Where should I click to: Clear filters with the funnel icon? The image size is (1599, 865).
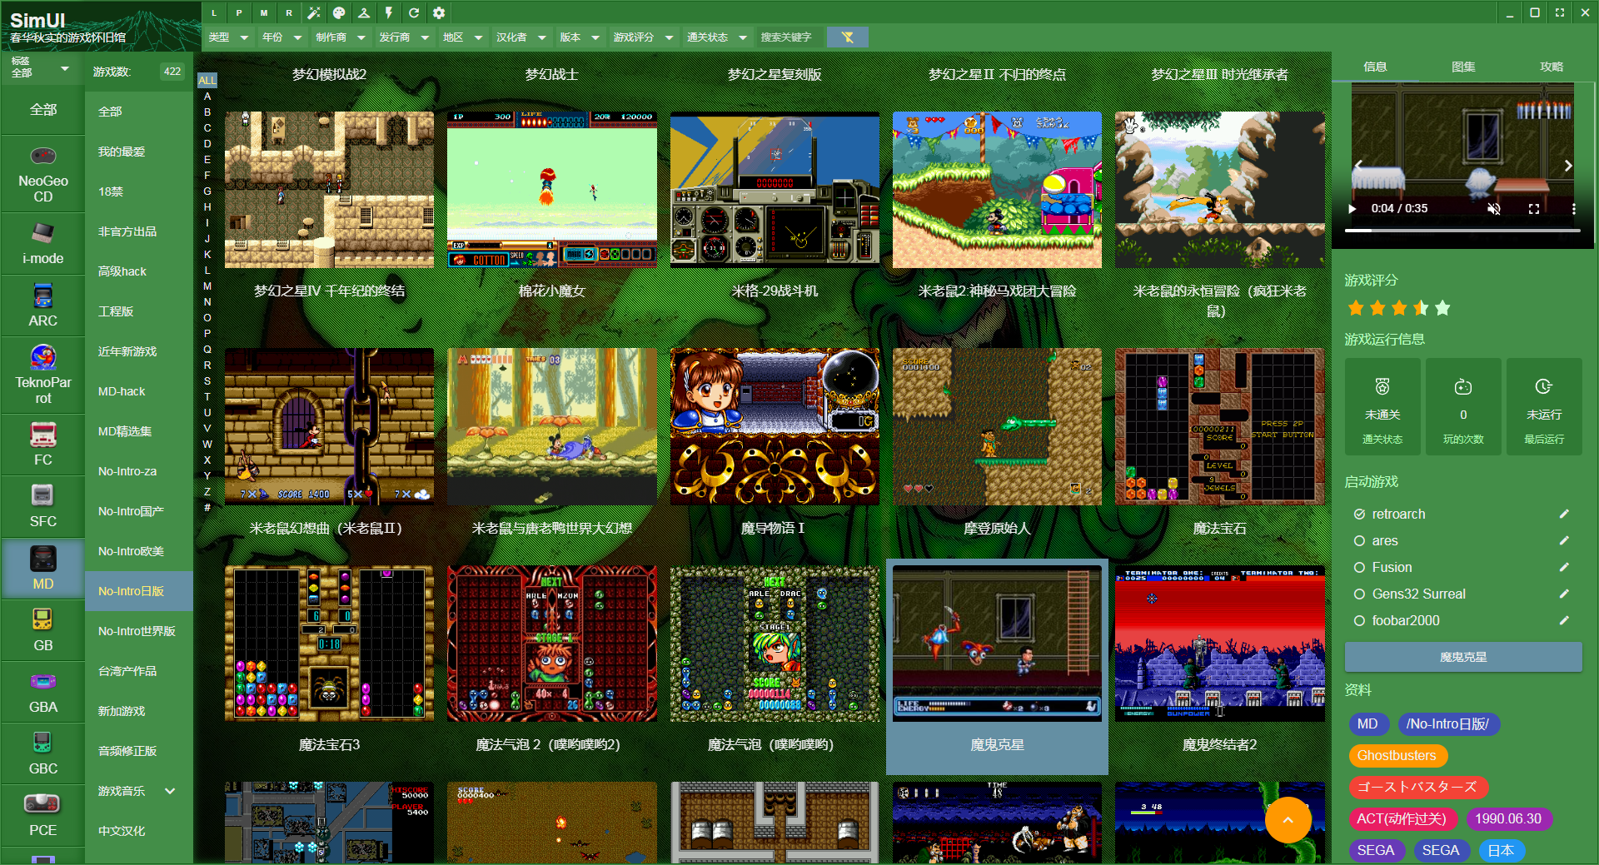(847, 37)
